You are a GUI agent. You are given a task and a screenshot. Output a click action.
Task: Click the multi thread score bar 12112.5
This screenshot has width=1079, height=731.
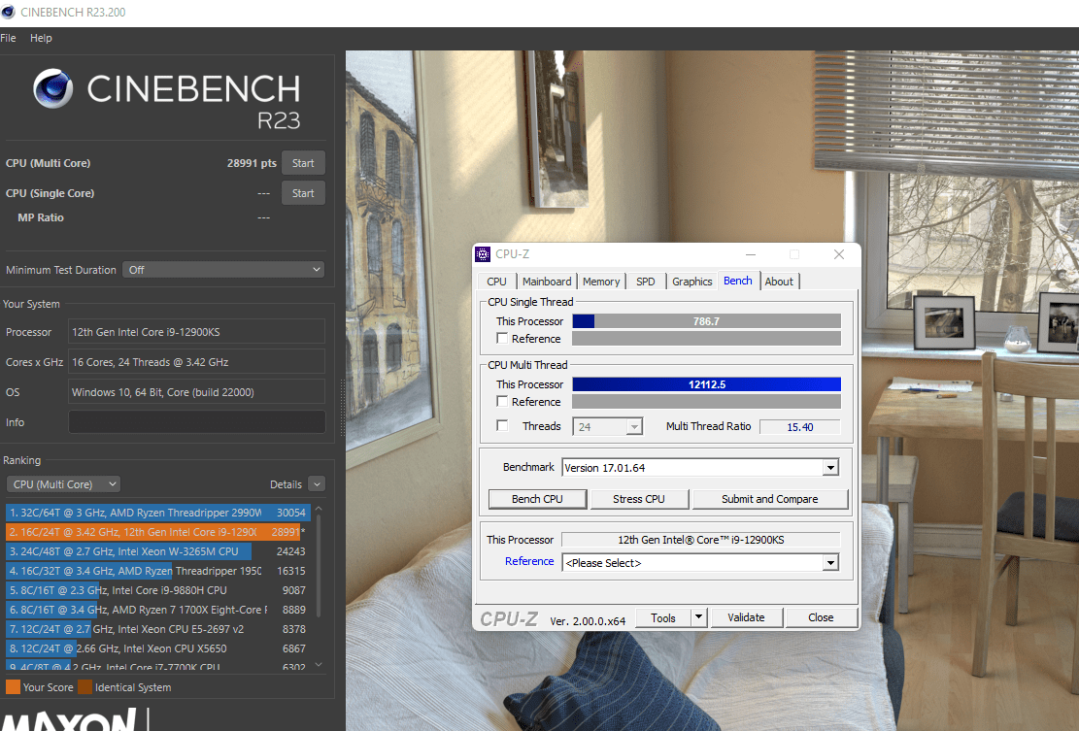tap(706, 384)
